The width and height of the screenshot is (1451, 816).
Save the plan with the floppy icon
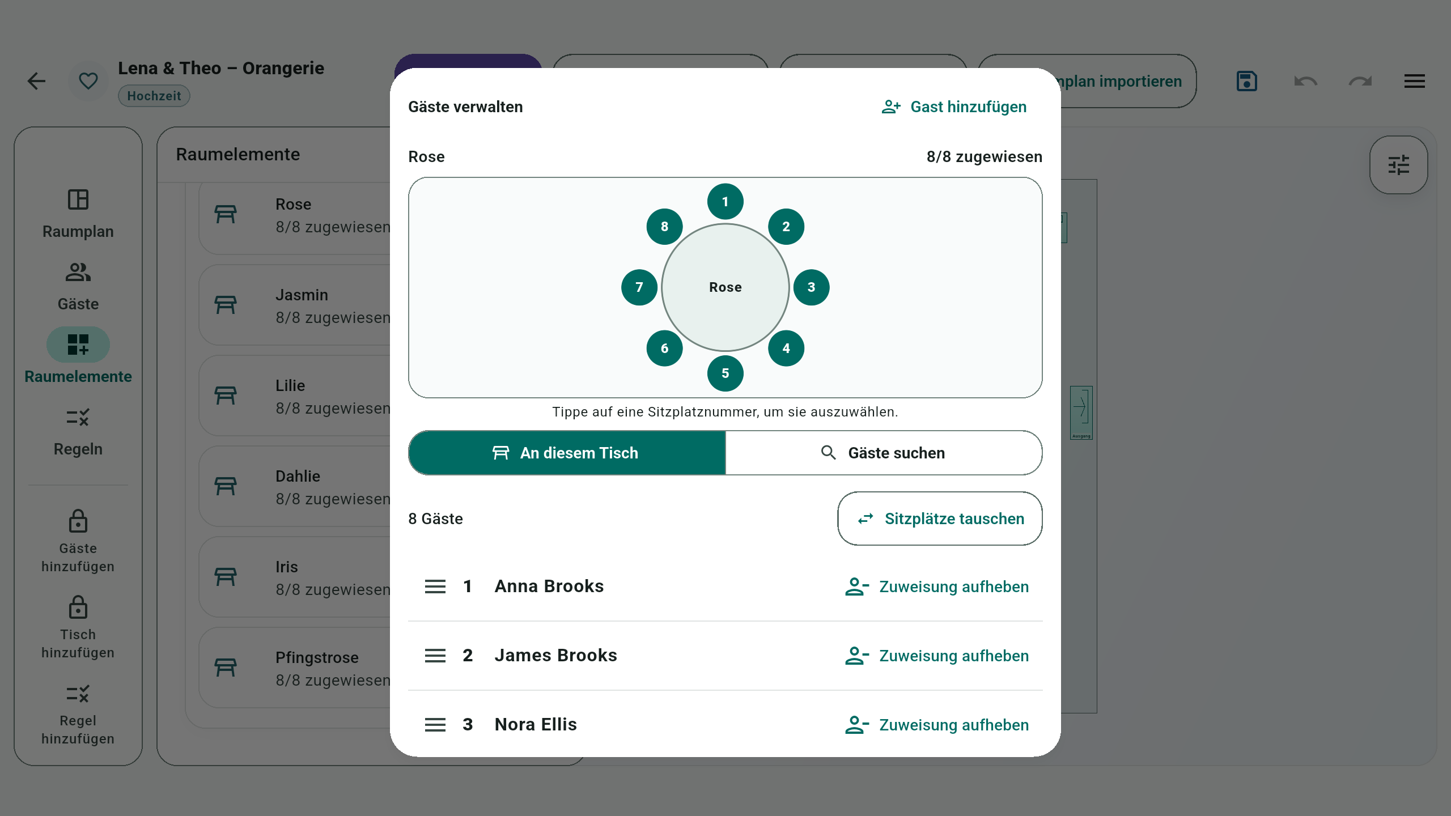tap(1247, 81)
